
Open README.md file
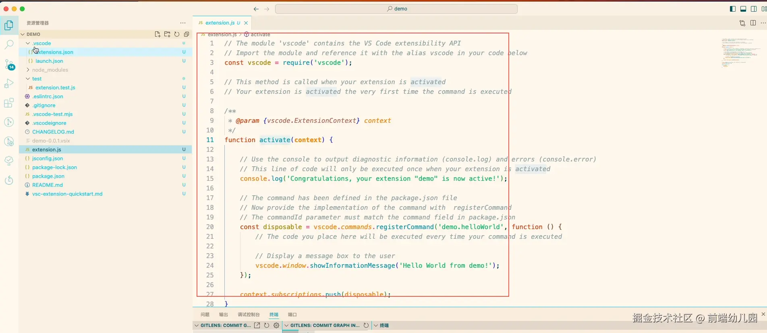(106, 185)
